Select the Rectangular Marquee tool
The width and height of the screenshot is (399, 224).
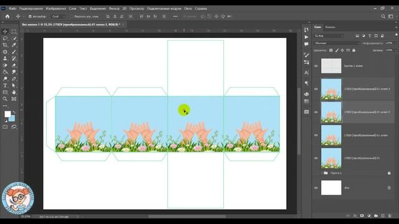tap(14, 32)
